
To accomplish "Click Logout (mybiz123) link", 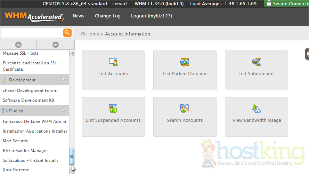I will click(152, 16).
